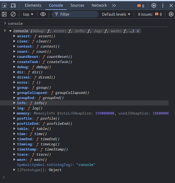Expand the clear function entry
The image size is (175, 183).
tap(14, 41)
